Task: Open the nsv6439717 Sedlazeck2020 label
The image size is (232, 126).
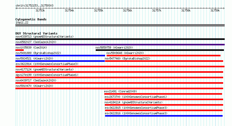Action: (x=36, y=80)
